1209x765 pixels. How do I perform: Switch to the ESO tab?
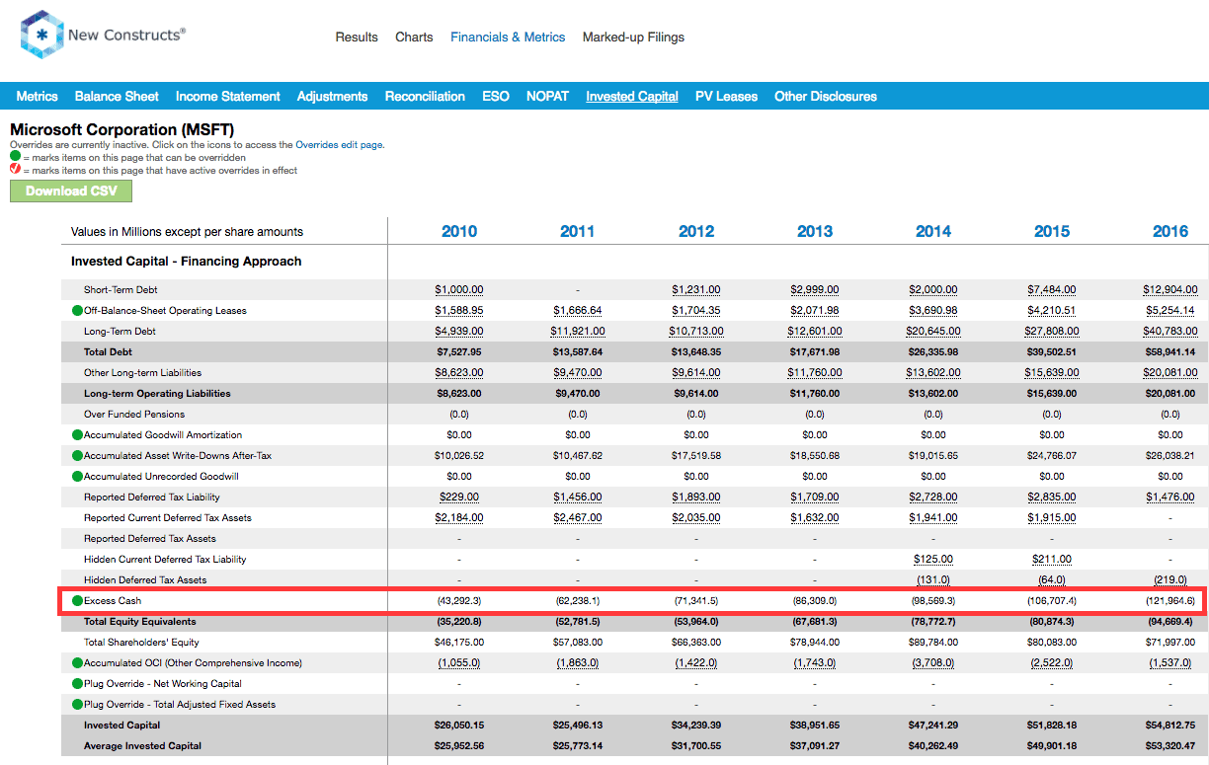click(x=496, y=96)
